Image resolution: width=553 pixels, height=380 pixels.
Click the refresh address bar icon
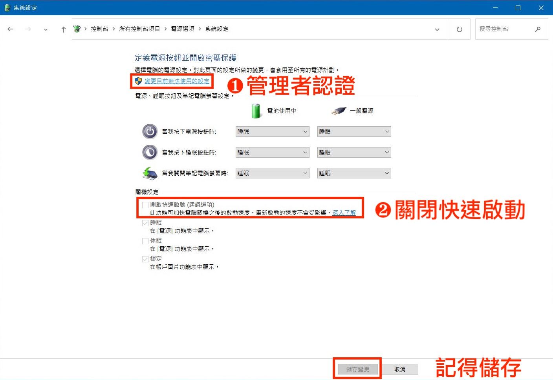[x=459, y=29]
